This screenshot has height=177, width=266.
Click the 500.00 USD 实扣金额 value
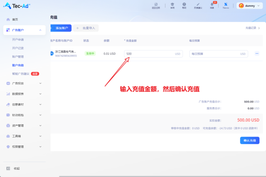click(x=248, y=120)
